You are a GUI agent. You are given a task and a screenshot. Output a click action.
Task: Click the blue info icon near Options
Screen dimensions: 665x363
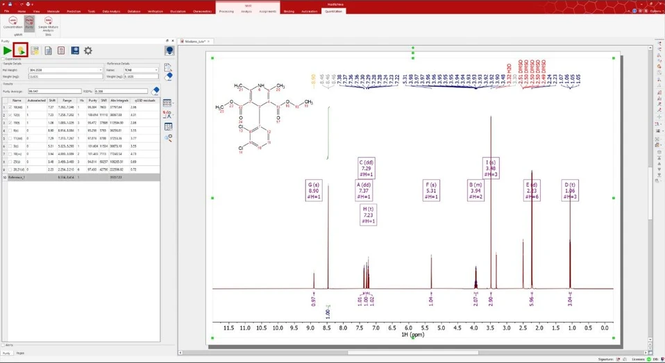pyautogui.click(x=634, y=11)
